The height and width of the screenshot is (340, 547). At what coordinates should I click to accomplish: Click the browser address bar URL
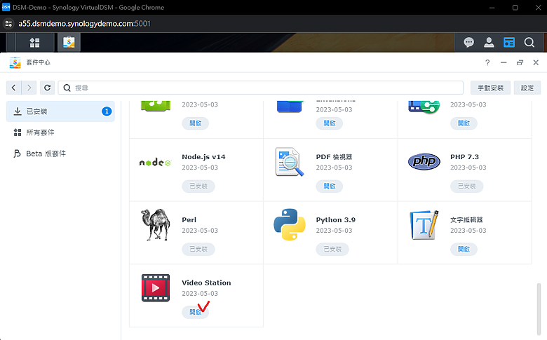(84, 24)
